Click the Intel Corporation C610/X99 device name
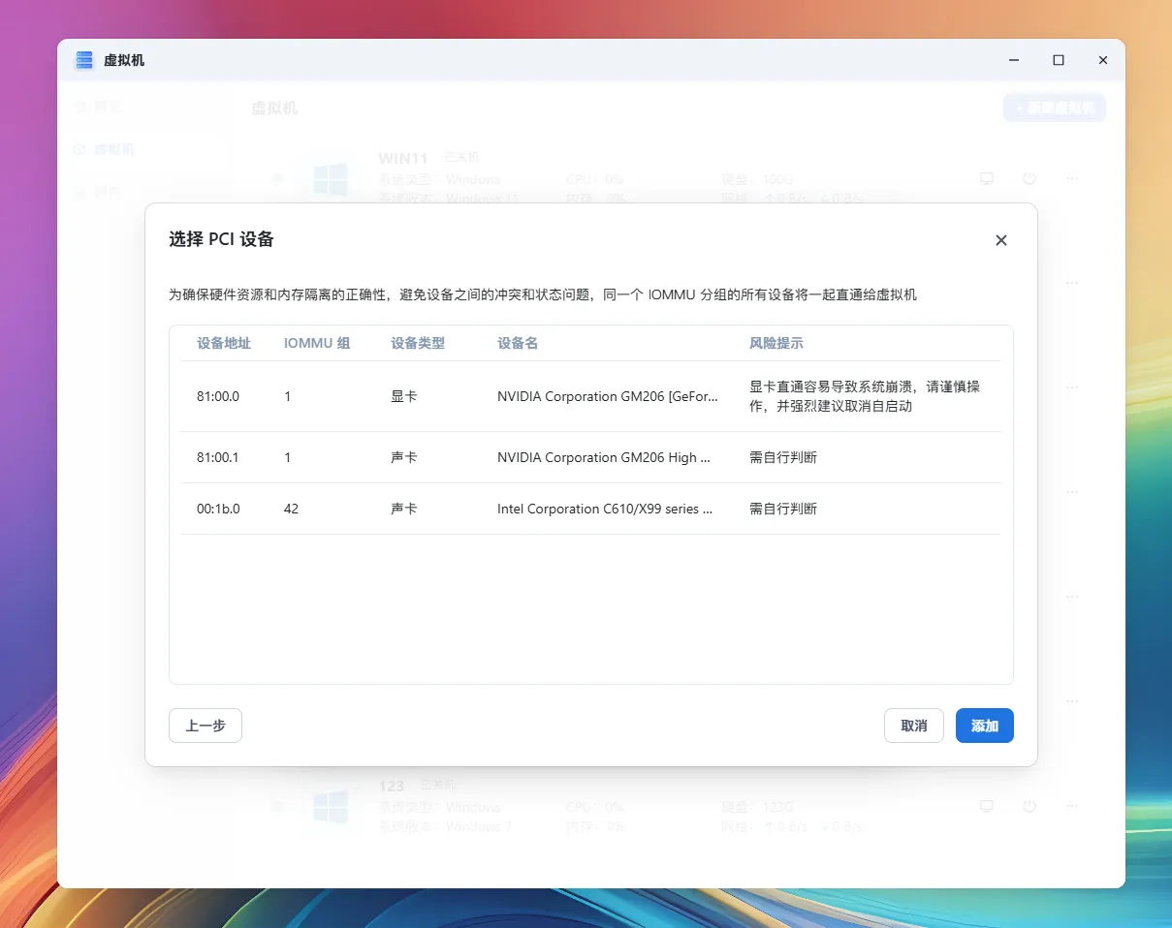Image resolution: width=1172 pixels, height=928 pixels. point(605,509)
